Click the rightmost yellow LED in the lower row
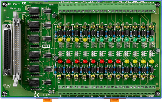This screenshot has width=162, height=102. 152,62
